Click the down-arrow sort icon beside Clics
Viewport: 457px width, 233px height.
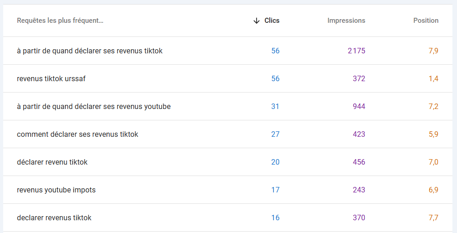pyautogui.click(x=257, y=21)
